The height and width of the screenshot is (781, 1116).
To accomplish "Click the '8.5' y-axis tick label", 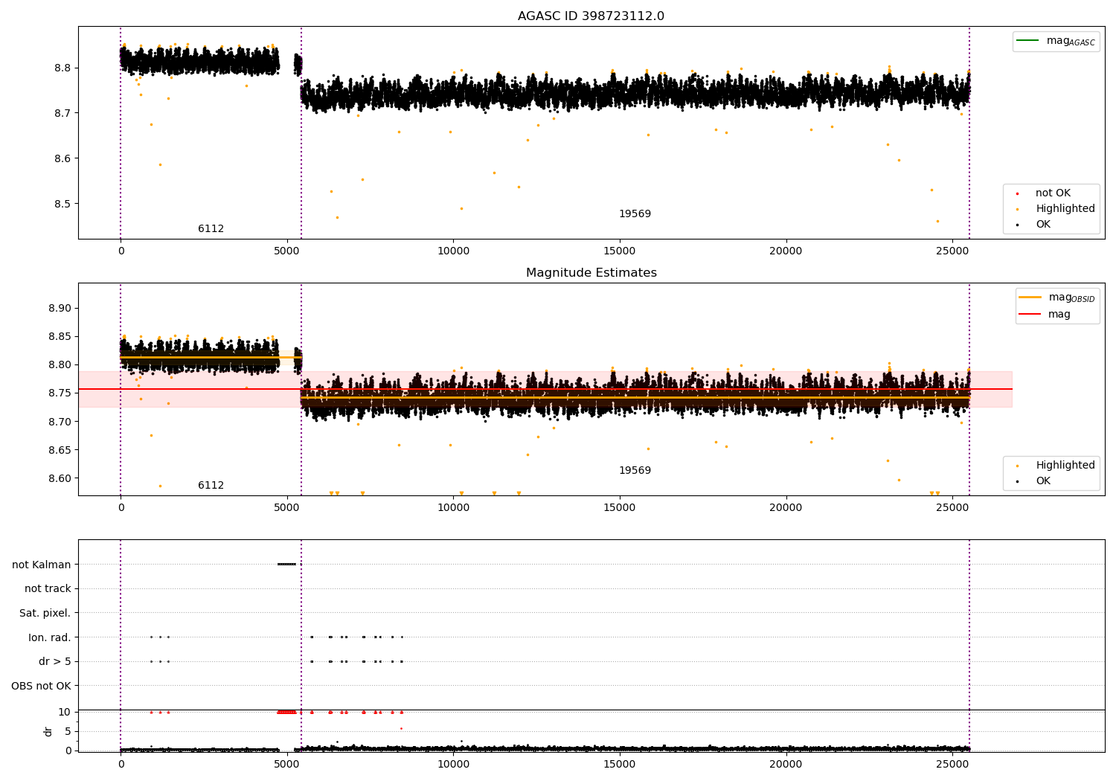I will (x=62, y=204).
